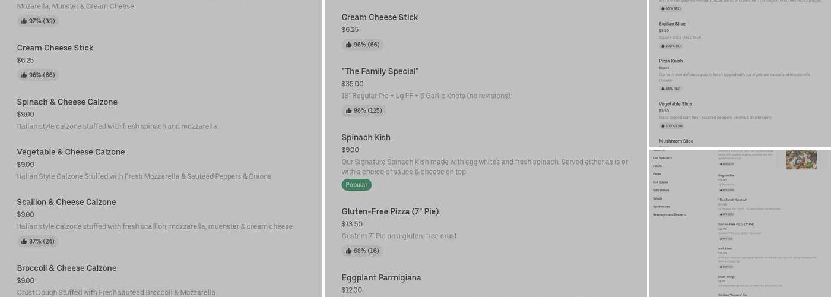Click the green Popular badge
831x297 pixels.
(x=356, y=185)
